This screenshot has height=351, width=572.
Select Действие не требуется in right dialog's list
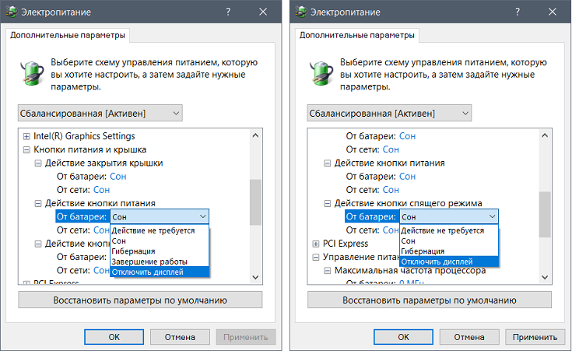pyautogui.click(x=443, y=231)
